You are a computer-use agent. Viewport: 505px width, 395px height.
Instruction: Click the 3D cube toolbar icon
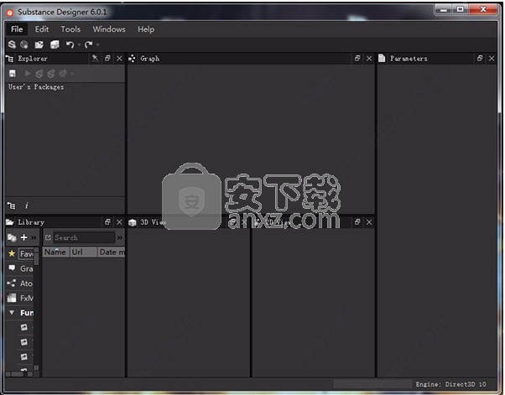pyautogui.click(x=55, y=44)
